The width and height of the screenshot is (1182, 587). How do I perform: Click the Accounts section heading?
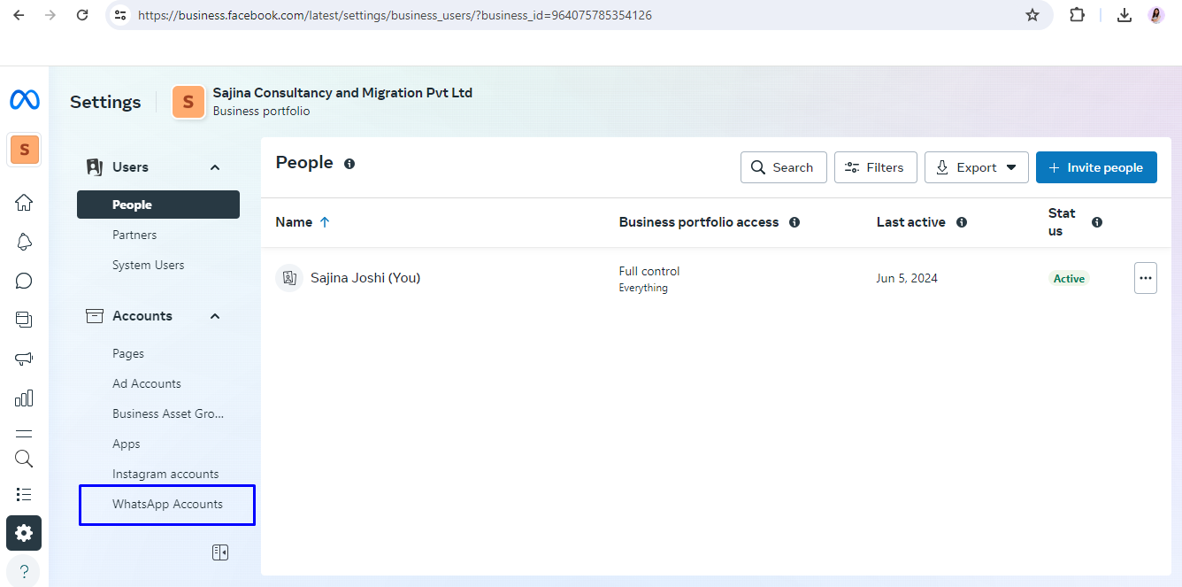coord(142,316)
